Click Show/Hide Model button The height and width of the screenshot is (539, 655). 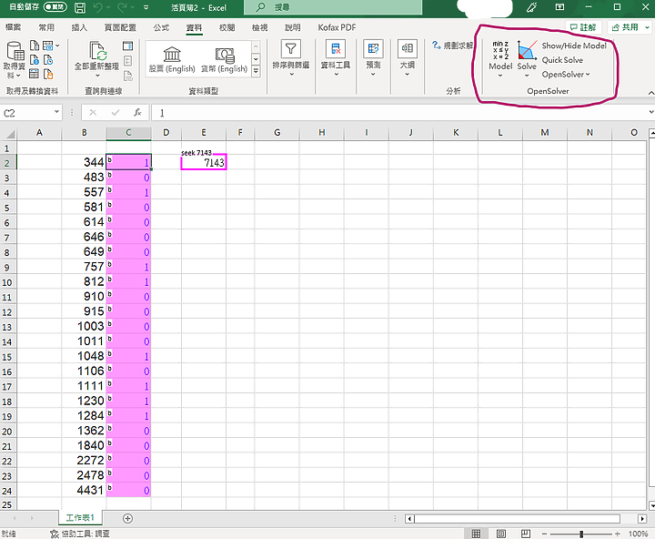coord(573,46)
